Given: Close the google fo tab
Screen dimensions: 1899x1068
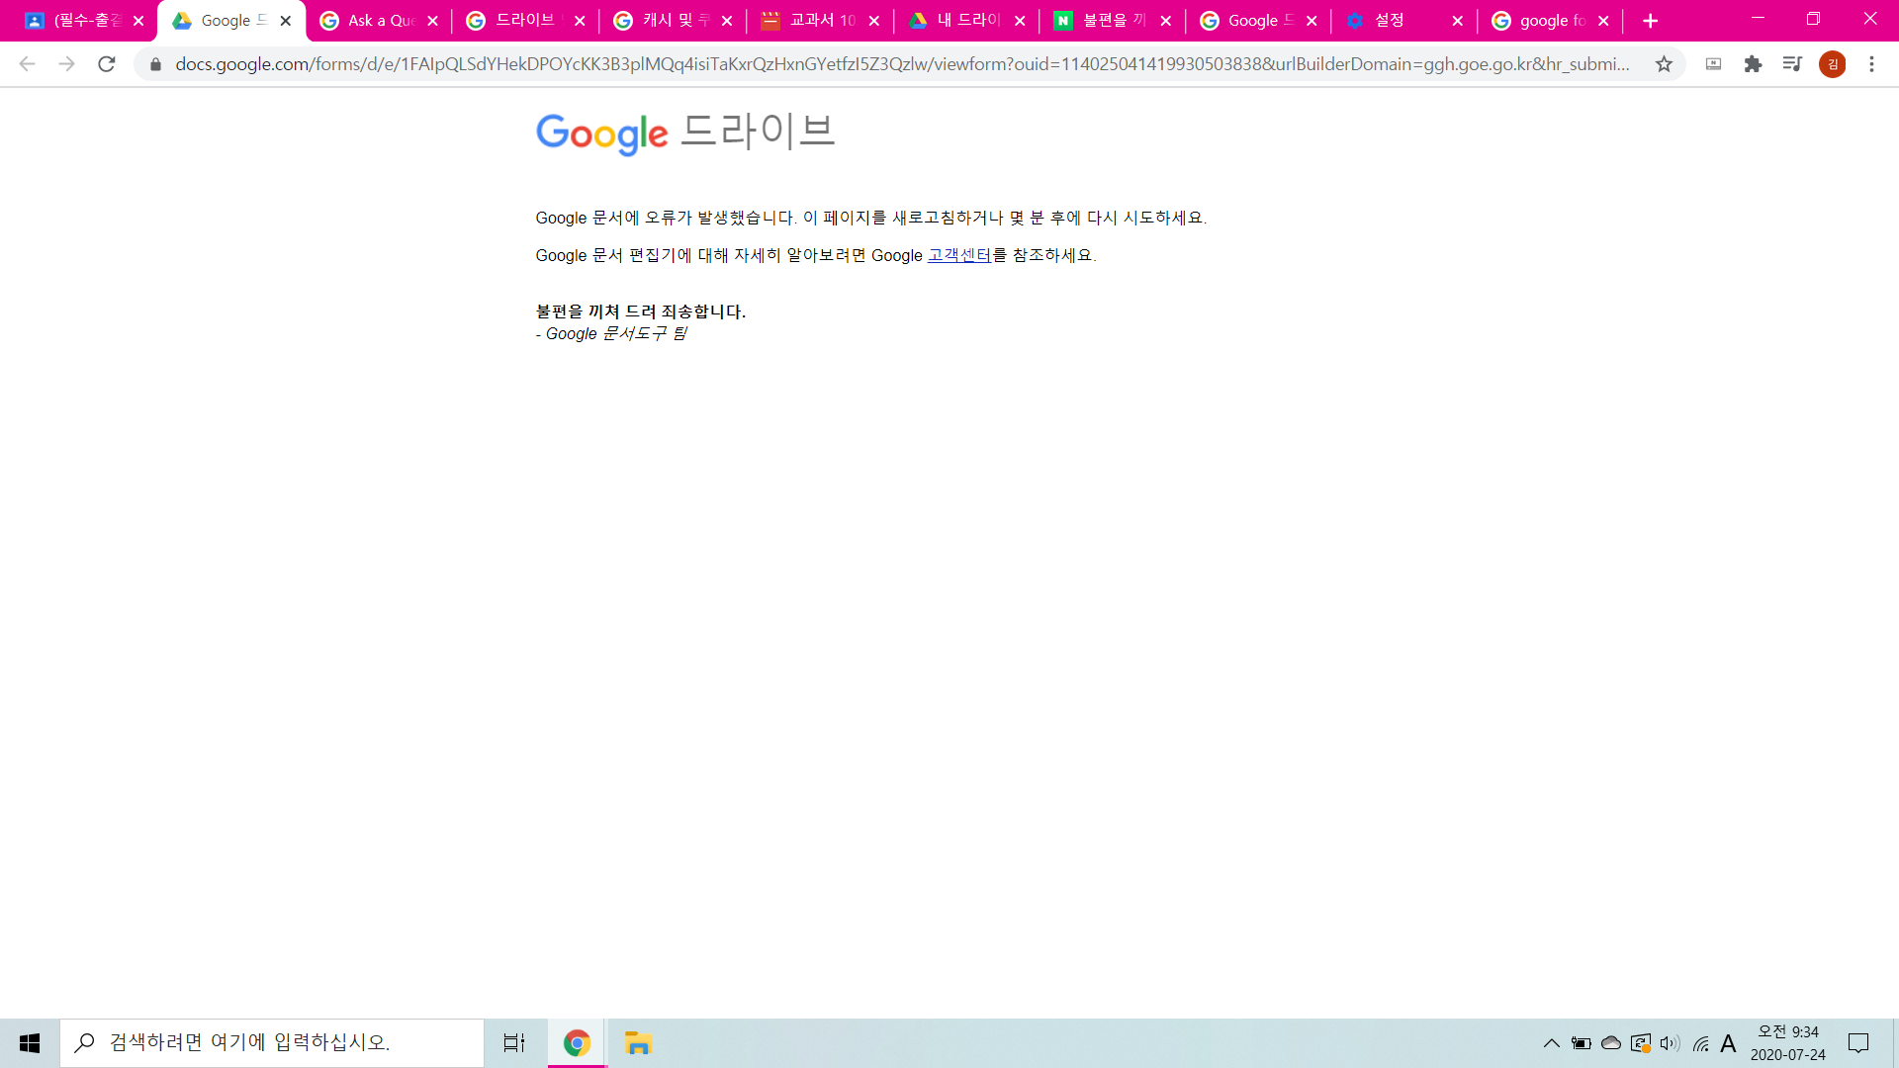Looking at the screenshot, I should pos(1603,21).
